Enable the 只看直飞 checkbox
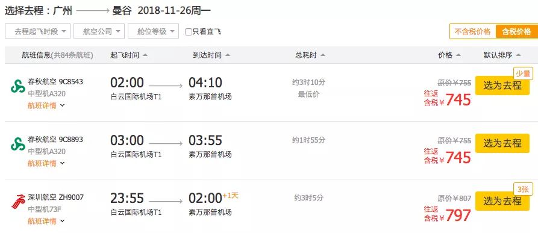 [189, 32]
